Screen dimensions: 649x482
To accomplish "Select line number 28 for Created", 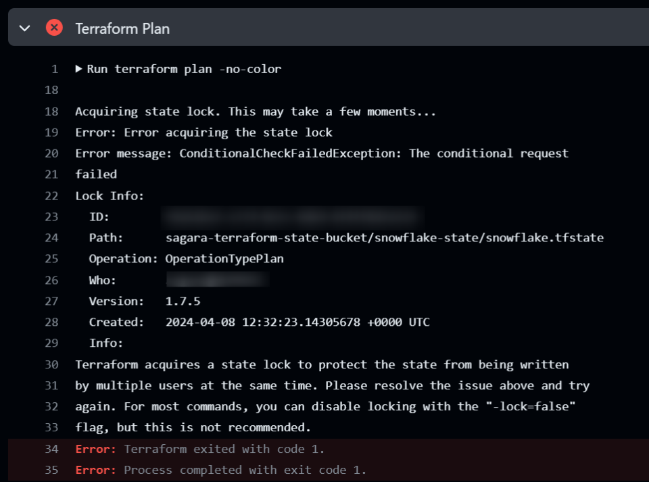I will point(51,322).
